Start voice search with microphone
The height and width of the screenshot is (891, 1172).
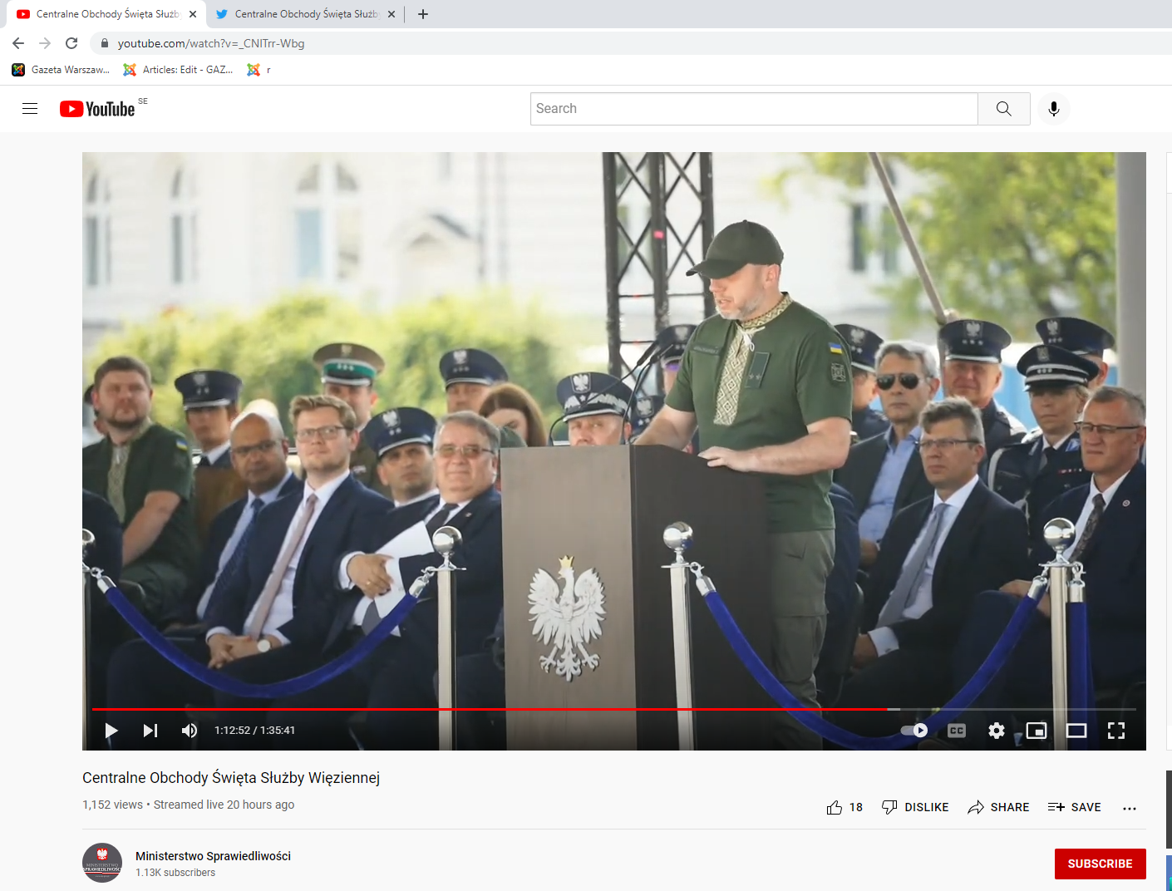pyautogui.click(x=1054, y=109)
